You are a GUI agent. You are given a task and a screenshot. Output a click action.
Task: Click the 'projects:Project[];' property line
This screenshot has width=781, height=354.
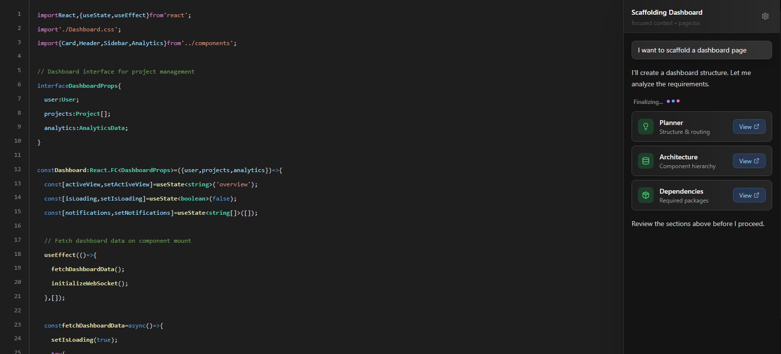tap(77, 114)
